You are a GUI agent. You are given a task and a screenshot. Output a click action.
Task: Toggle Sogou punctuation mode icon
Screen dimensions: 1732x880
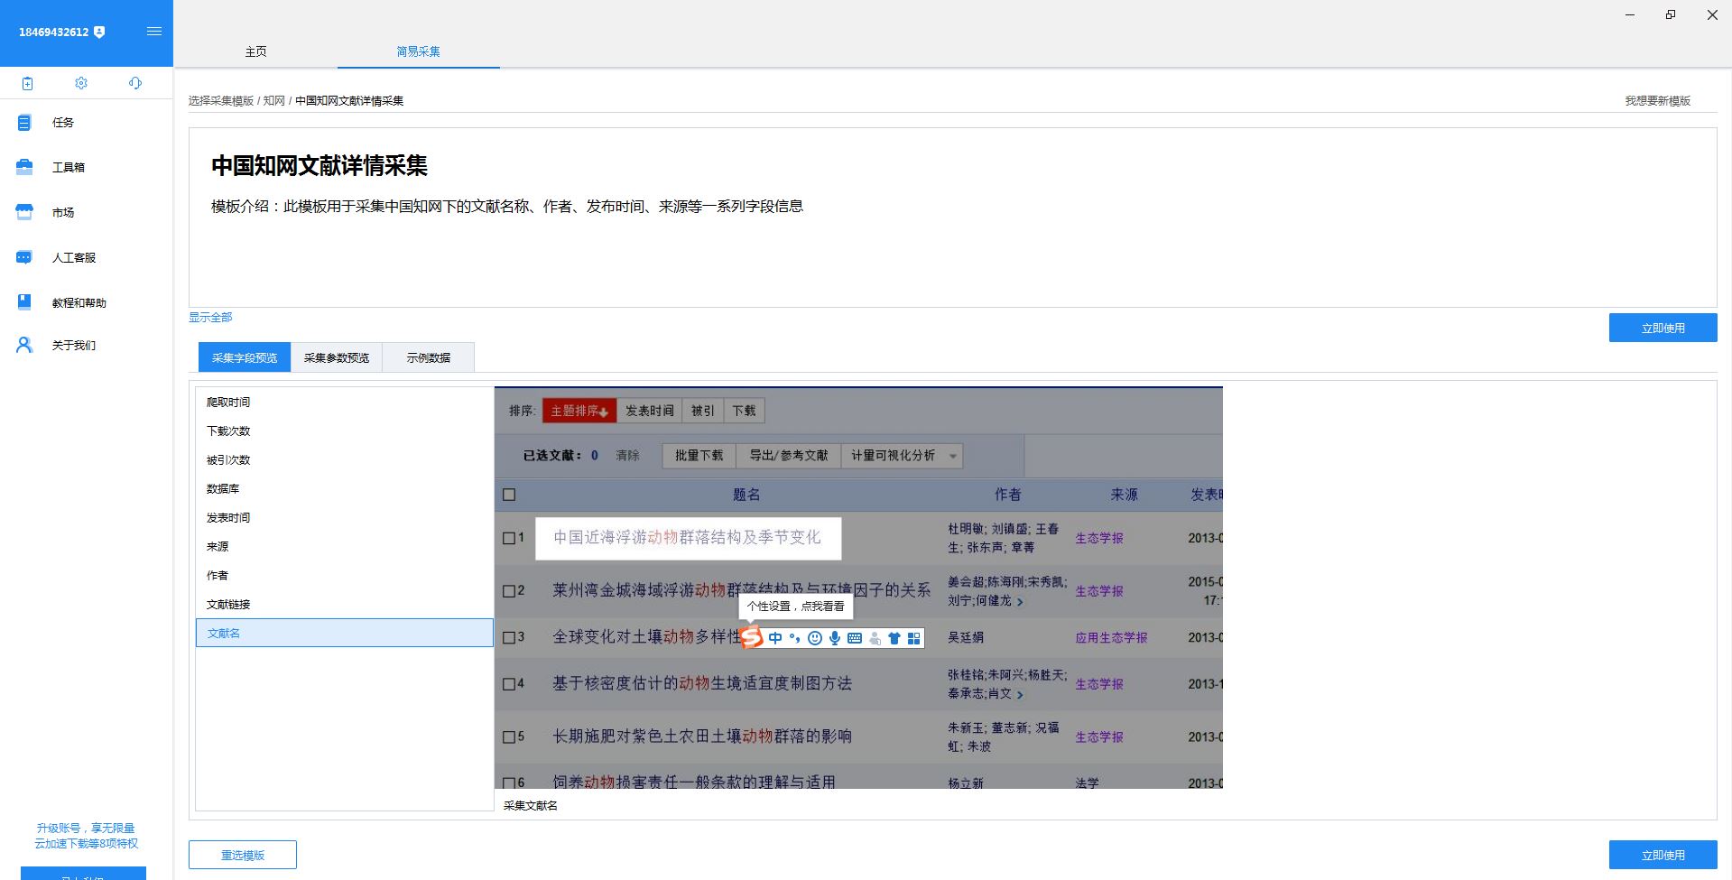pyautogui.click(x=794, y=638)
